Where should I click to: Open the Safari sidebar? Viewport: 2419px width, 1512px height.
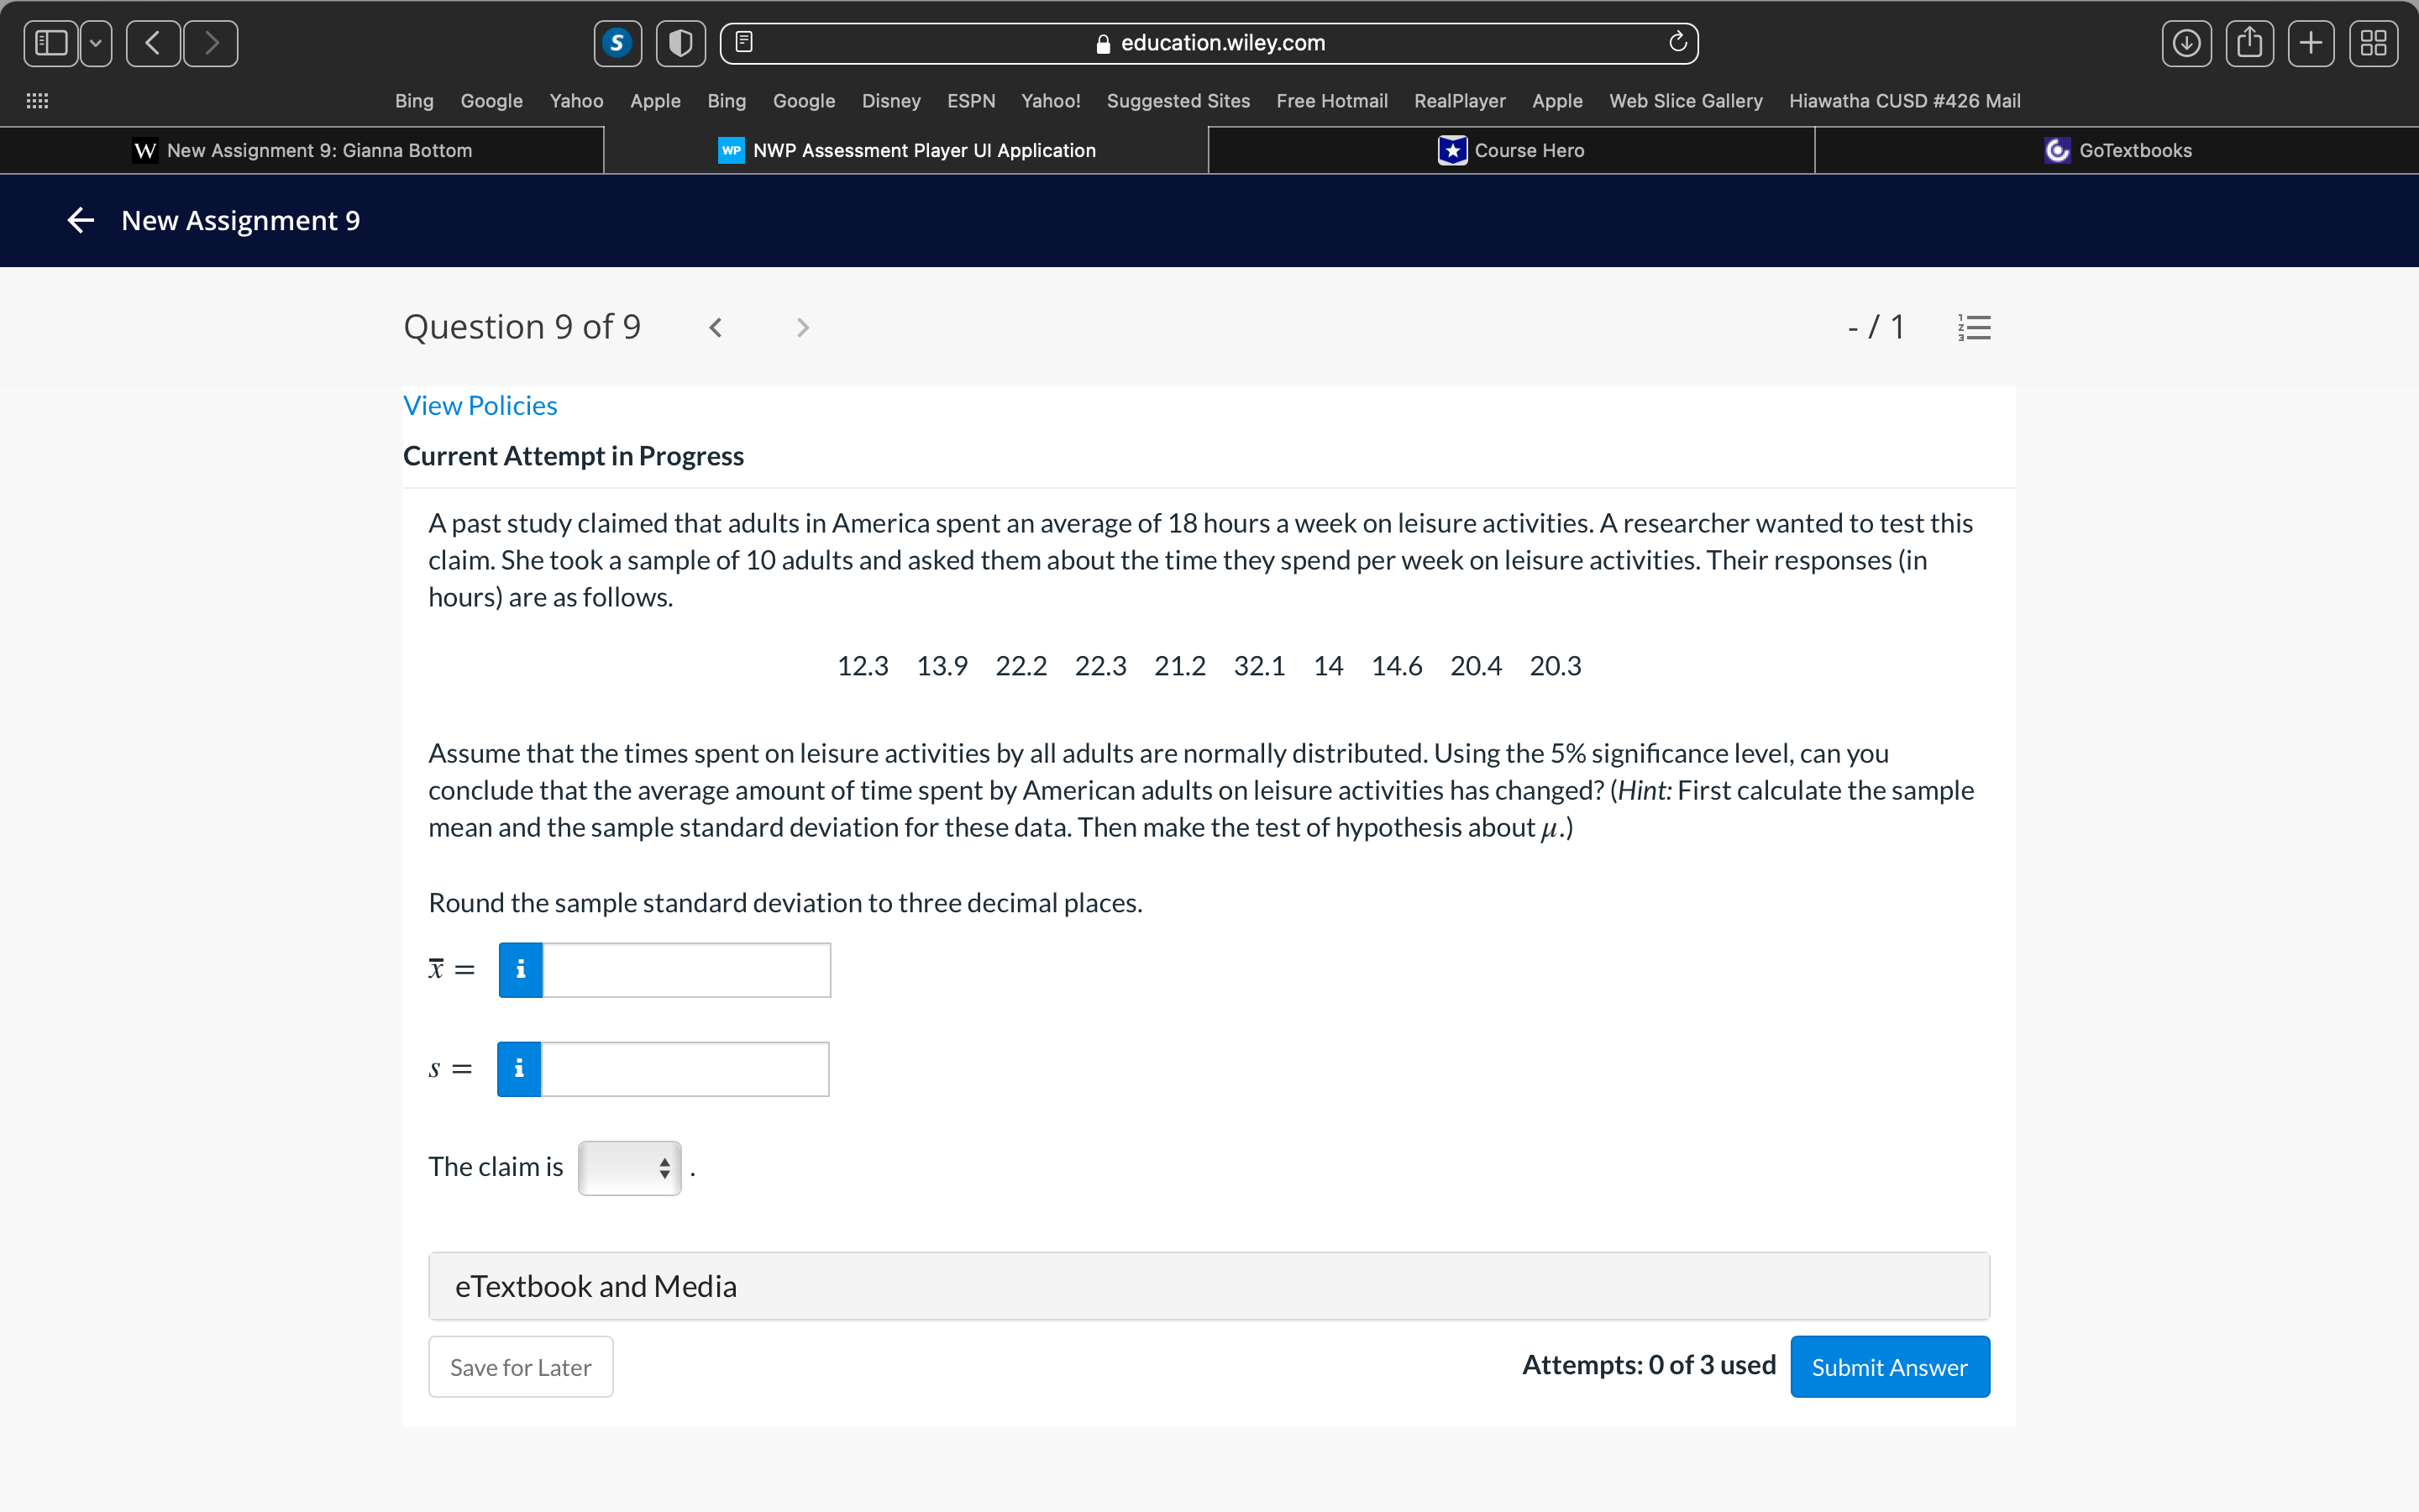51,43
